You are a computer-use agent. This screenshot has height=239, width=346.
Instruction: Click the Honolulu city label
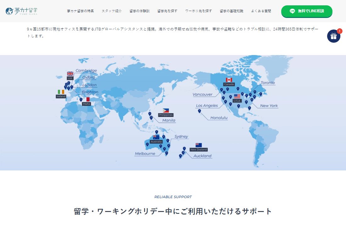tap(219, 118)
